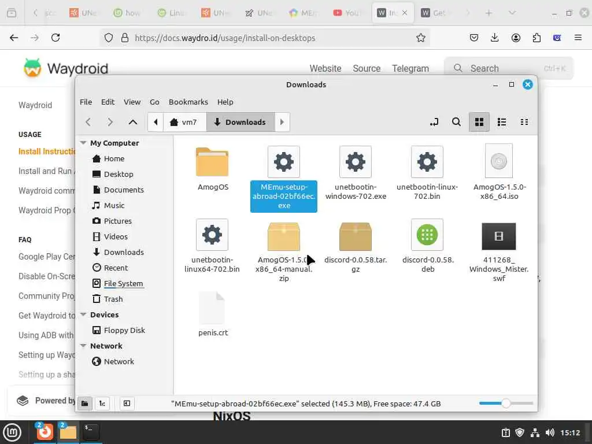Reload the Firefox page
This screenshot has height=444, width=592.
pos(55,38)
